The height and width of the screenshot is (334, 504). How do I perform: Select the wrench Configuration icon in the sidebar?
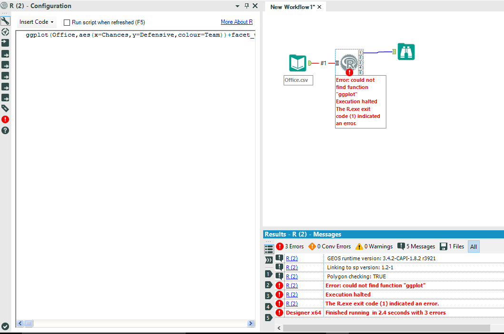[5, 21]
